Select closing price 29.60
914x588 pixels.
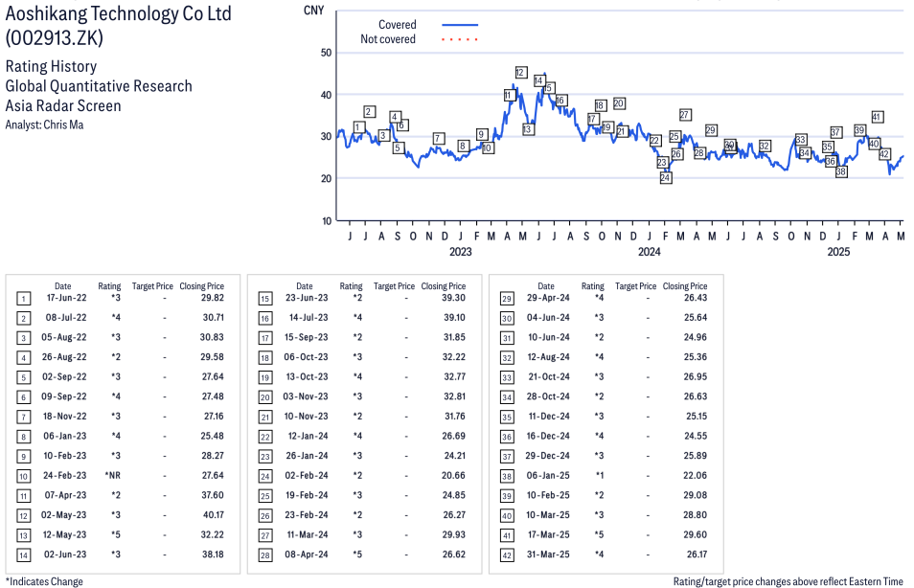coord(696,535)
